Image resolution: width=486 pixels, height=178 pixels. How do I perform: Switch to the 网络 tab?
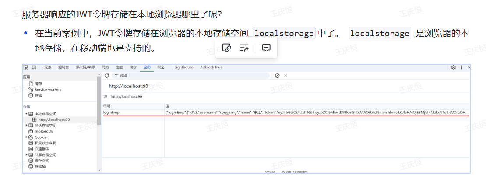tap(105, 68)
